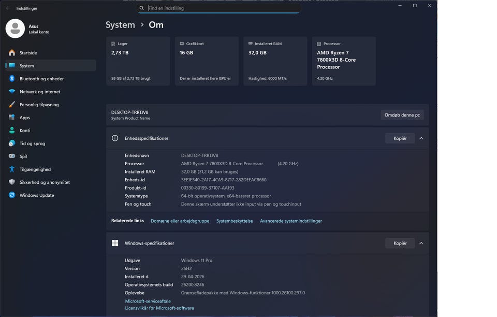The height and width of the screenshot is (317, 497).
Task: Open Licensvilkår for Microsoft-software link
Action: [159, 308]
